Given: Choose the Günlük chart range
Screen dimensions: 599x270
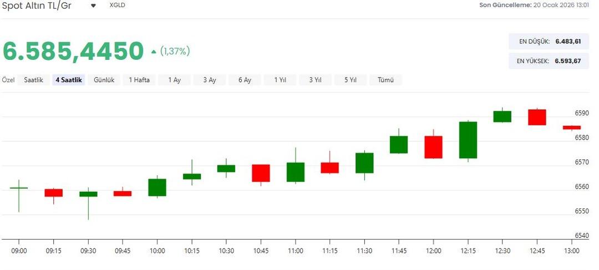Looking at the screenshot, I should pos(104,80).
